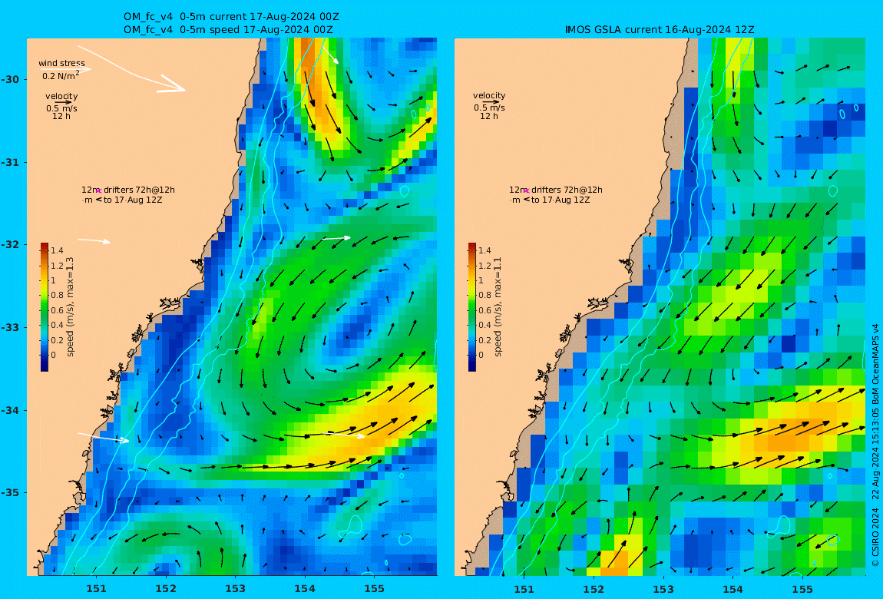Click the 'velocity' label in left panel
This screenshot has width=883, height=599.
click(61, 96)
